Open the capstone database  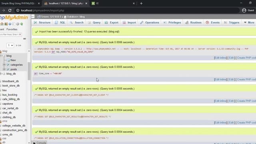(x=8, y=104)
